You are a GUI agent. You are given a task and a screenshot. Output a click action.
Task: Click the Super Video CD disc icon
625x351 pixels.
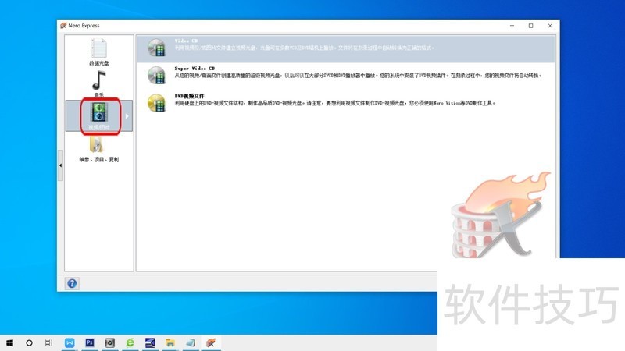157,76
